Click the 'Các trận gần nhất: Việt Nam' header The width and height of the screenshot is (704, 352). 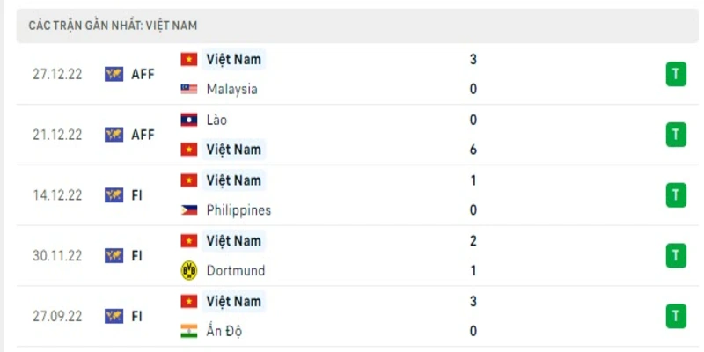click(113, 26)
